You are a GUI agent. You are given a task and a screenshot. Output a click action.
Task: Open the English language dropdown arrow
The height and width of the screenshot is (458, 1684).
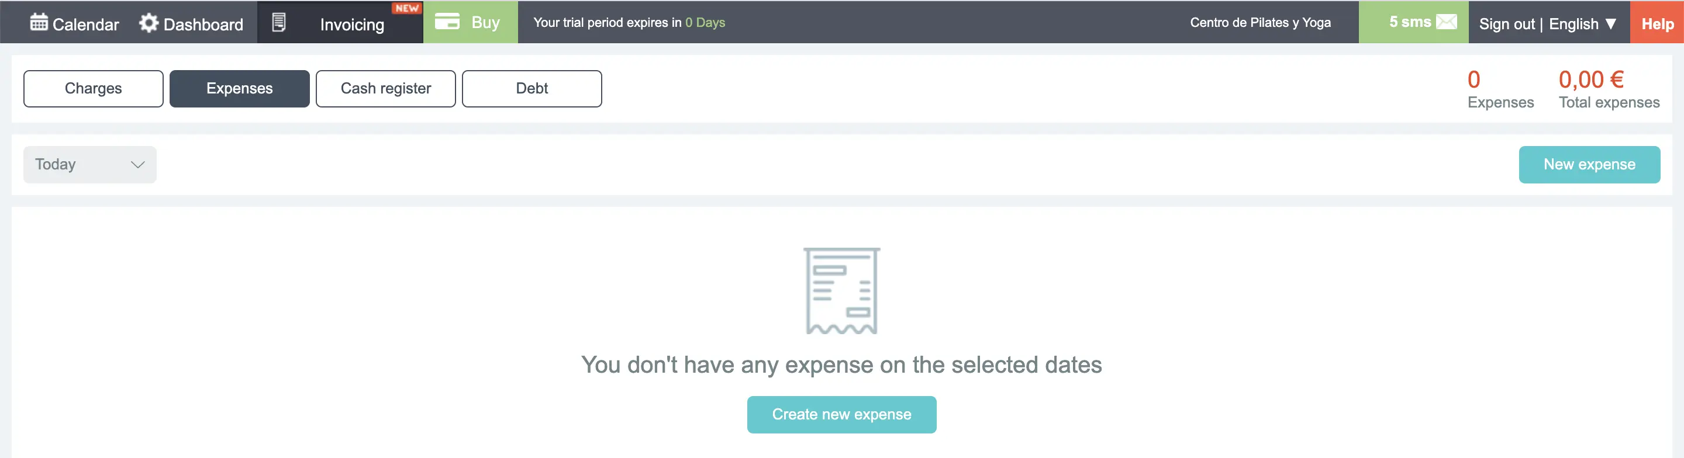pyautogui.click(x=1611, y=24)
